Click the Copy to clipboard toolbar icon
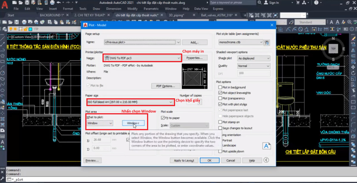This screenshot has width=357, height=183. coord(55,22)
